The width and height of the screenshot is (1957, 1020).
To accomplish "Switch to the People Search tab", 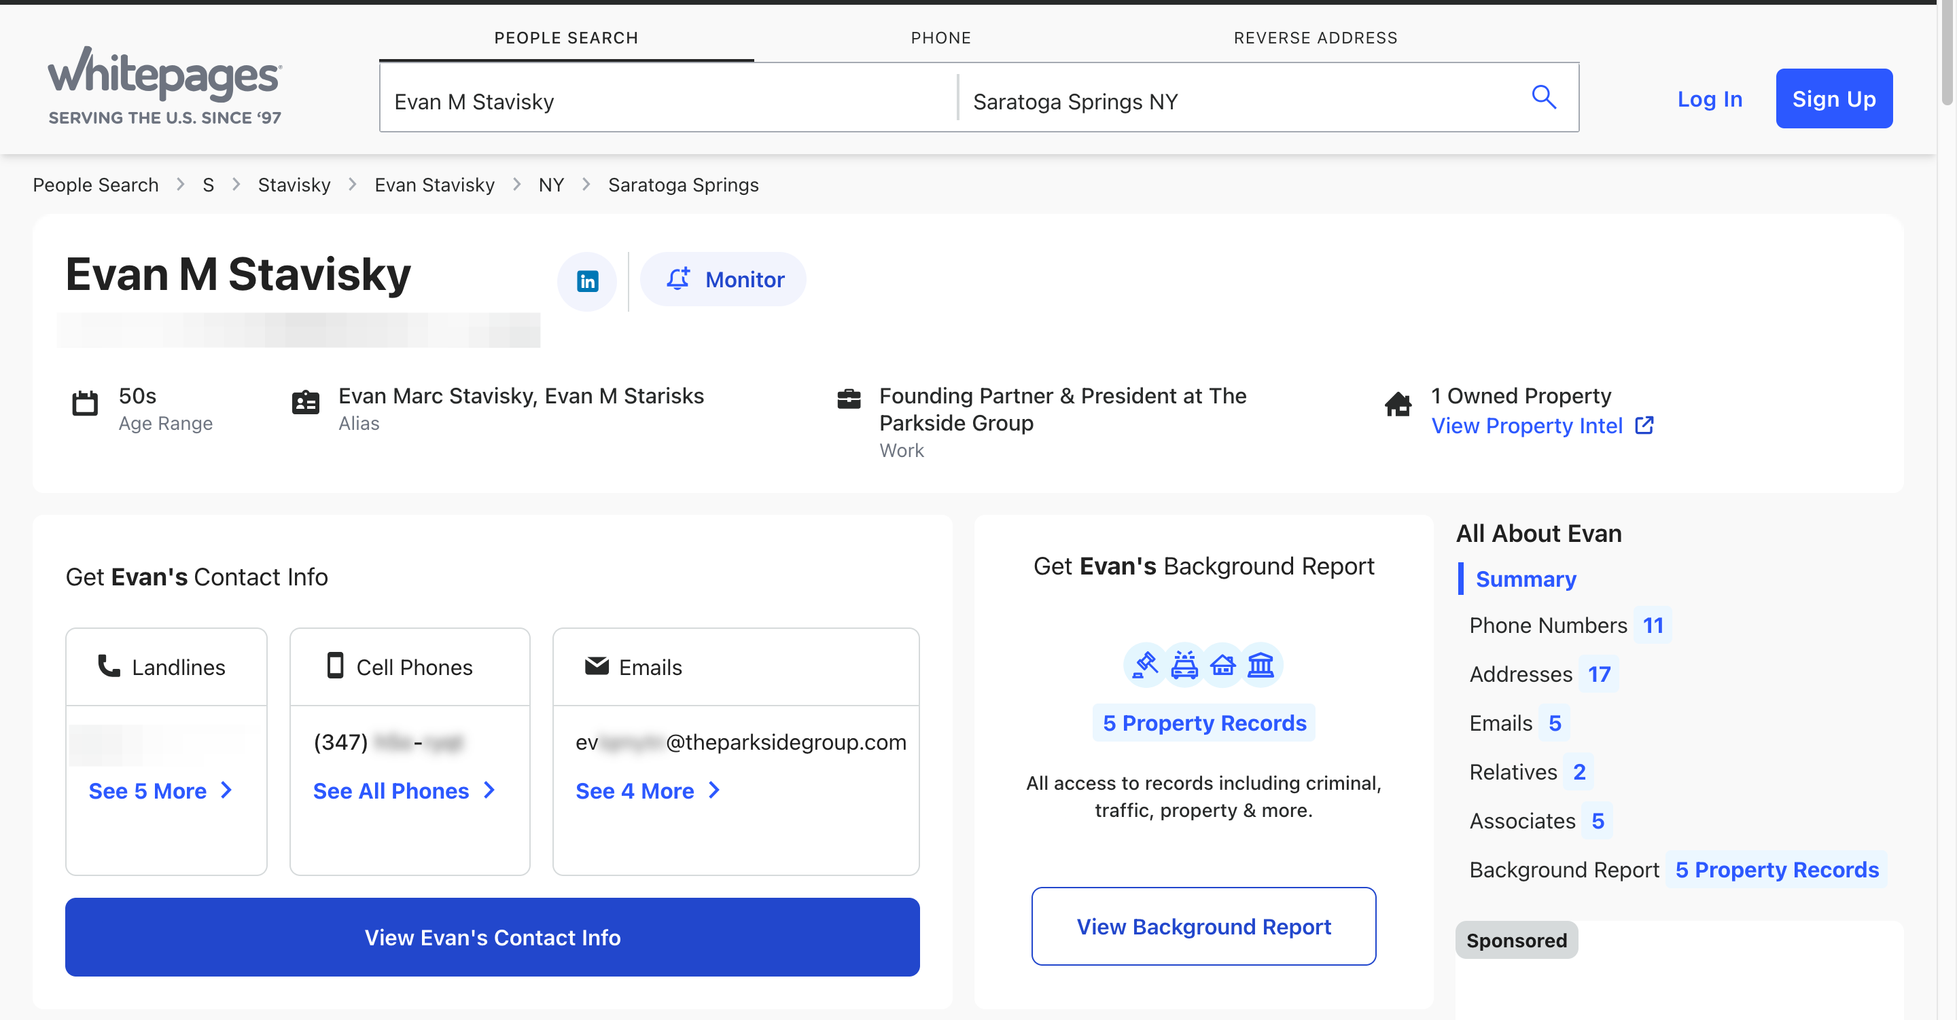I will tap(567, 37).
